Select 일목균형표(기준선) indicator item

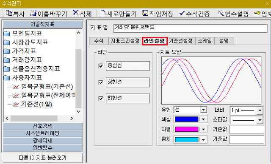coord(43,87)
